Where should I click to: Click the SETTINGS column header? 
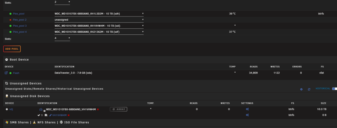click(247, 103)
